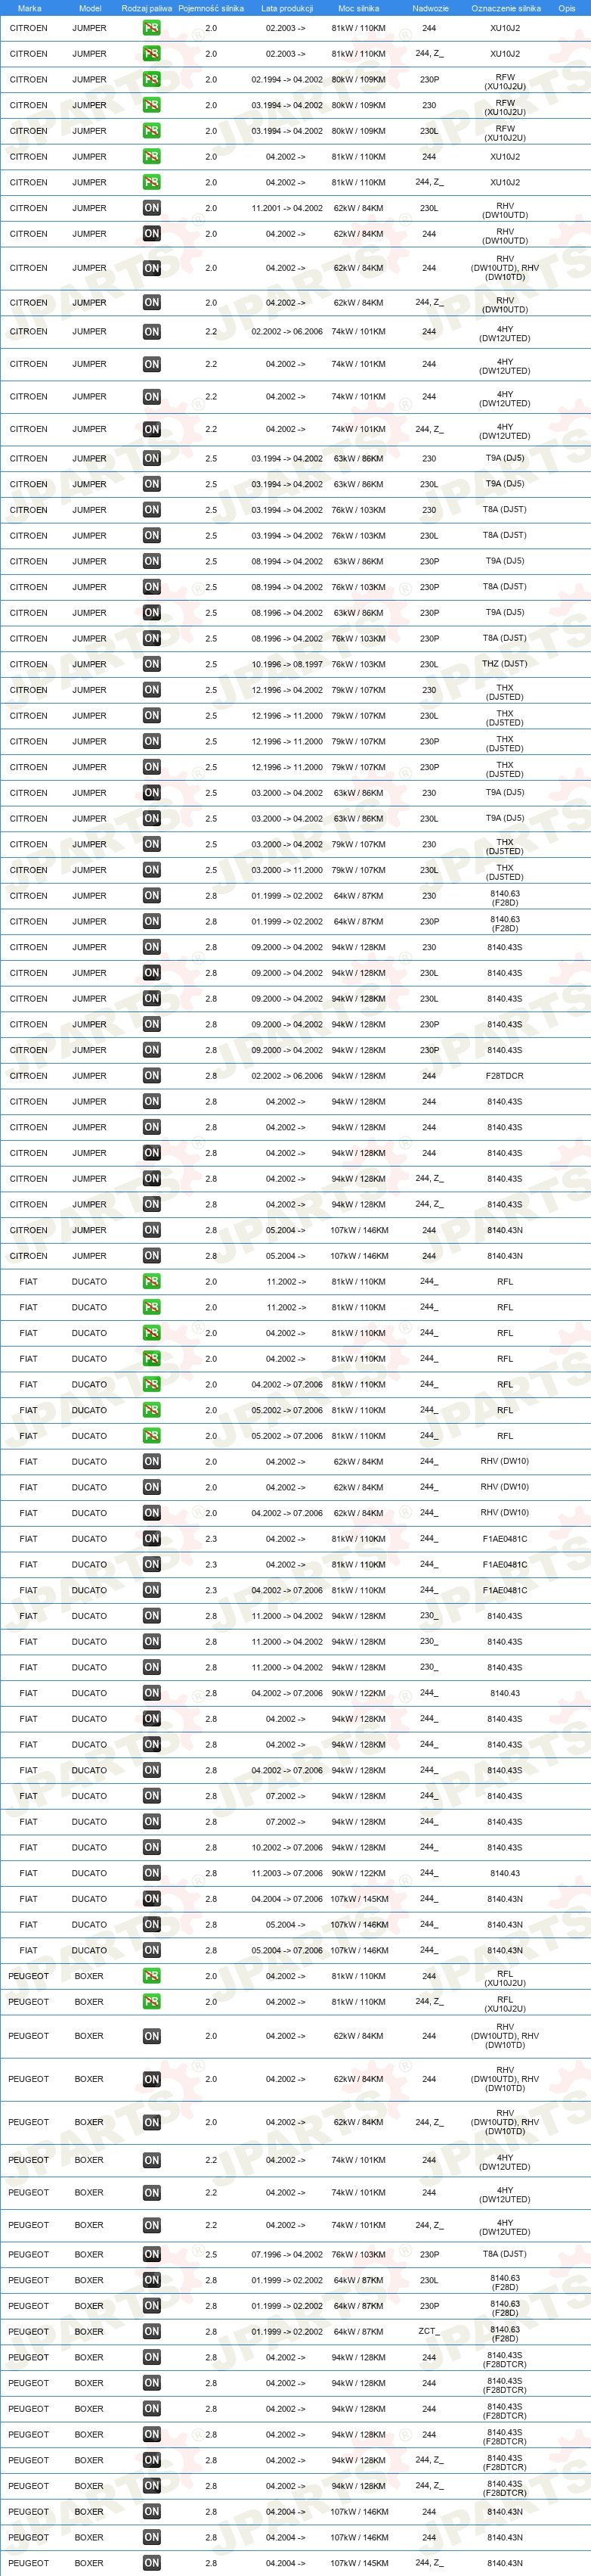591x2576 pixels.
Task: Click 74kW / 101KM in 02.2002 -> 06.2006 row
Action: pyautogui.click(x=360, y=331)
